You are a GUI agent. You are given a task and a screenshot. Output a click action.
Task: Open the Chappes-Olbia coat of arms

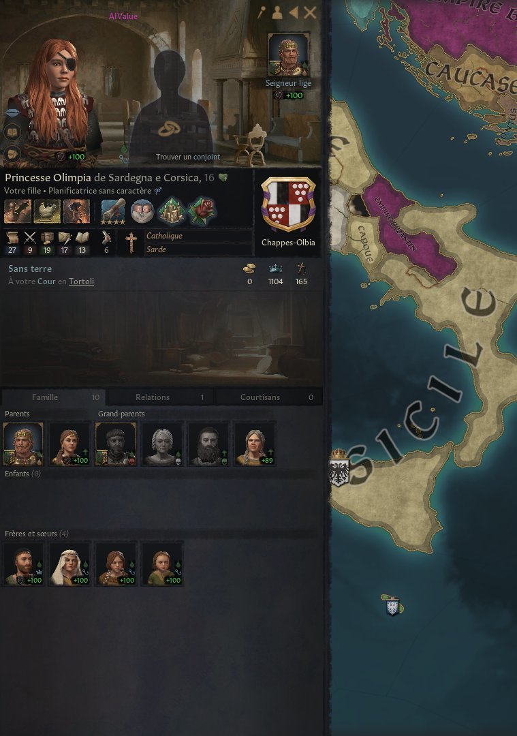tap(288, 204)
